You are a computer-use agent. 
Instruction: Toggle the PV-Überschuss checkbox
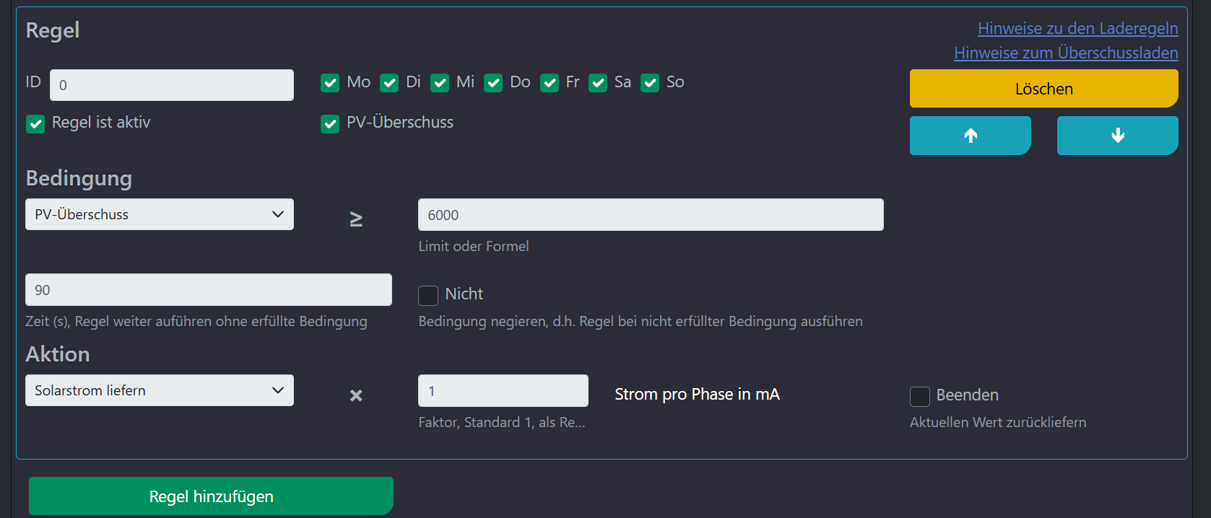330,124
